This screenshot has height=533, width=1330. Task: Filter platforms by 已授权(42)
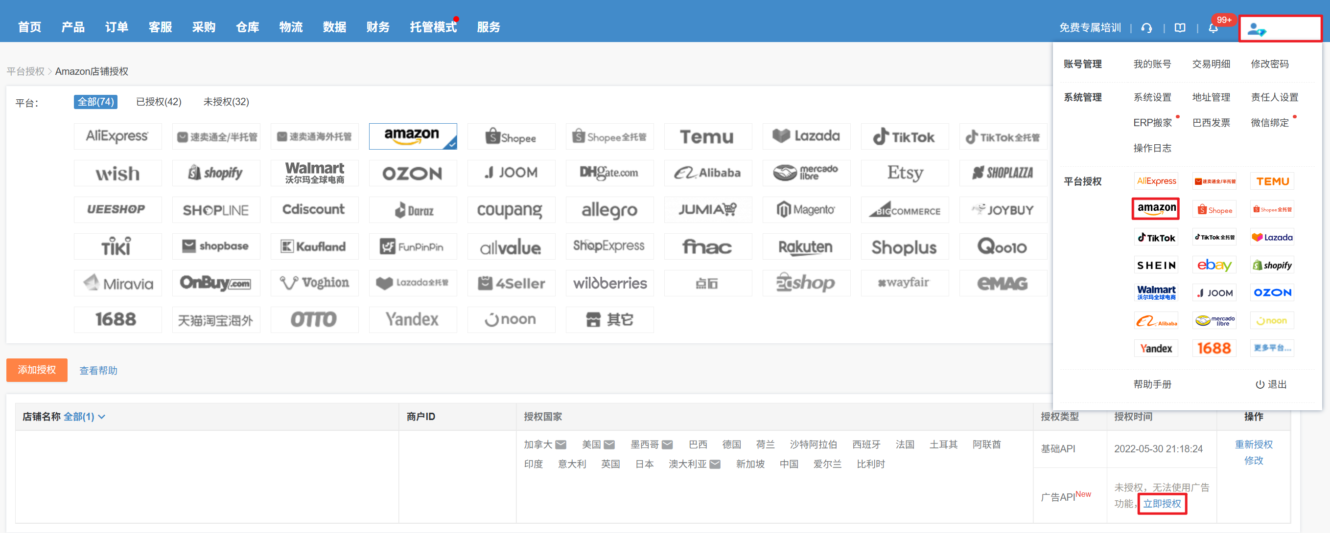point(159,102)
